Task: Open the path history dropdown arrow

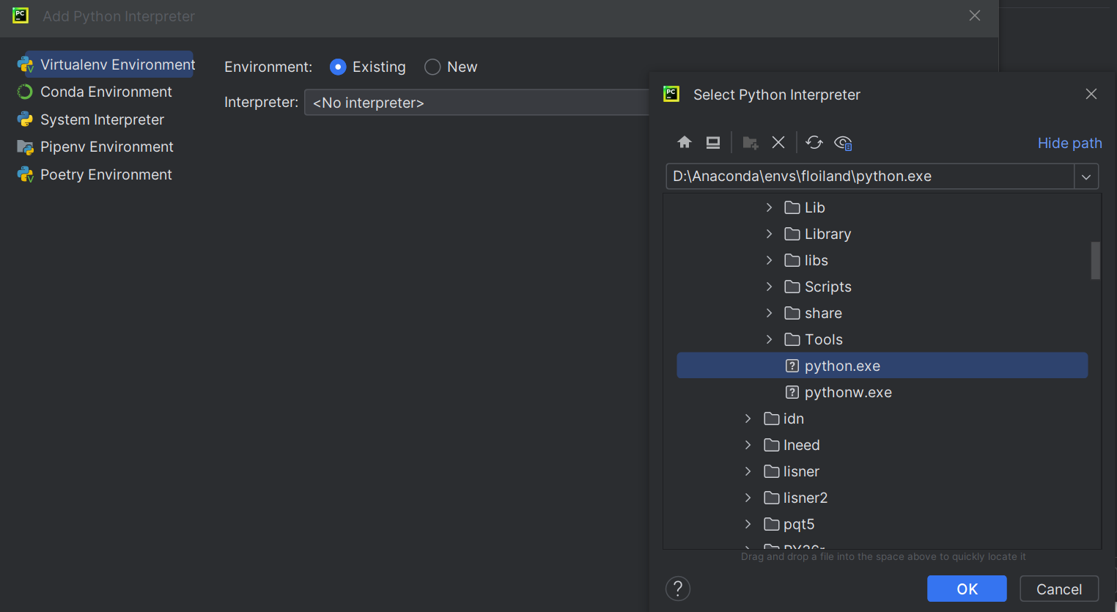Action: point(1086,177)
